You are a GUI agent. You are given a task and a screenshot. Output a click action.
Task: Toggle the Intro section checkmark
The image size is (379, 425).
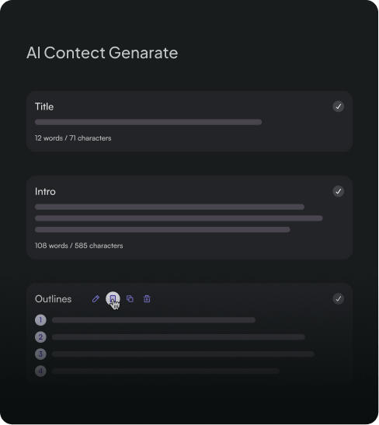(x=339, y=191)
